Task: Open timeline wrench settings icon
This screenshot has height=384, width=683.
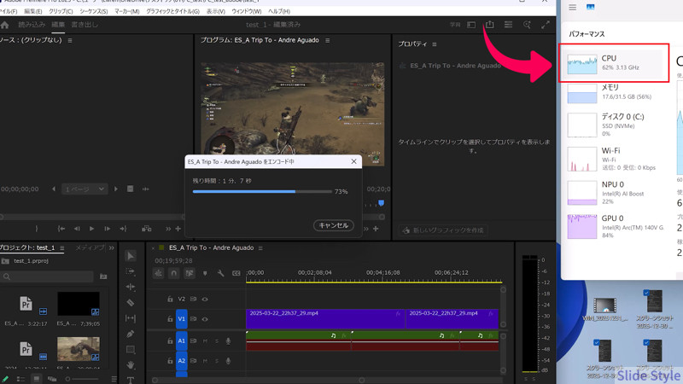Action: 220,273
